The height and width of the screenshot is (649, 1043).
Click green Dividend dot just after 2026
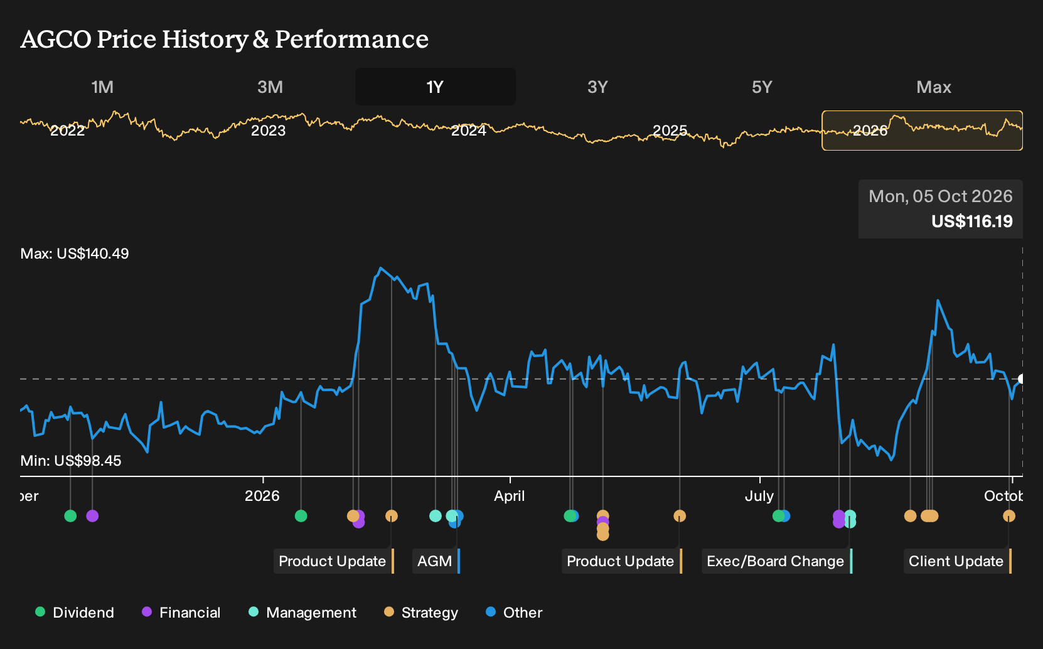[x=301, y=516]
